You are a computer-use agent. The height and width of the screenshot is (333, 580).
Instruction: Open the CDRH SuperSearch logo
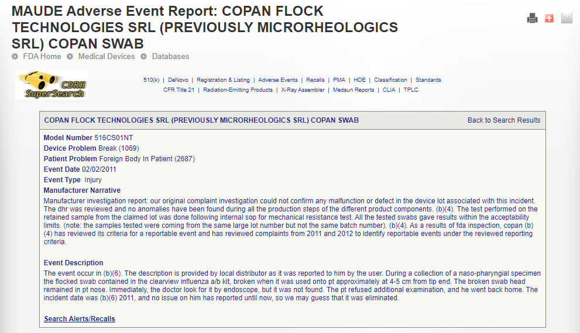(52, 85)
